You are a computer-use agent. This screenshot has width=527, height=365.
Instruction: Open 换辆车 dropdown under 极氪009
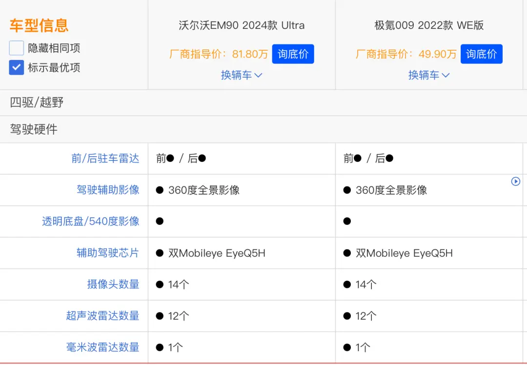point(429,75)
